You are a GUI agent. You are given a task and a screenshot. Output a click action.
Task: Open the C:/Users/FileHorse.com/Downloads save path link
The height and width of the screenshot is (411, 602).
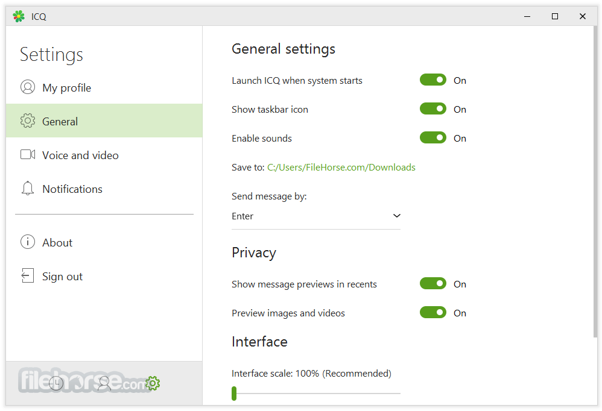(x=341, y=168)
